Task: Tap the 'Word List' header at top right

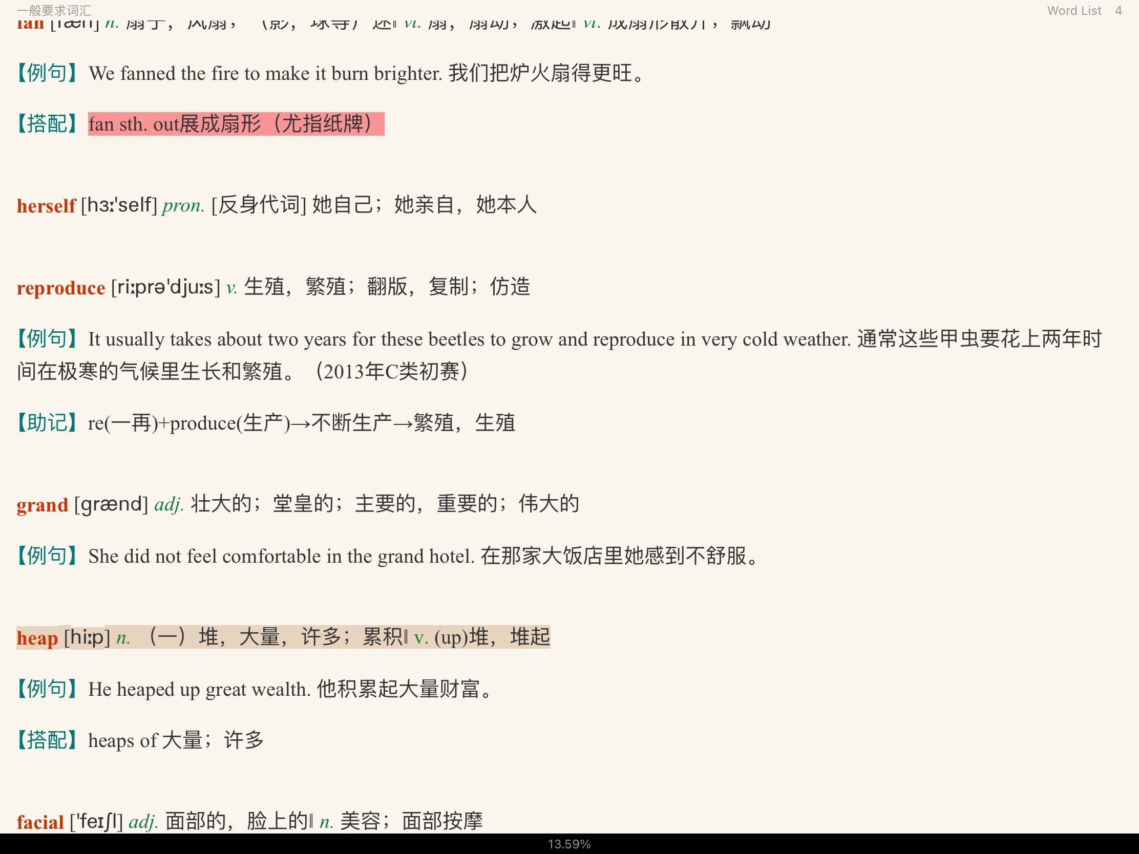Action: point(1073,11)
